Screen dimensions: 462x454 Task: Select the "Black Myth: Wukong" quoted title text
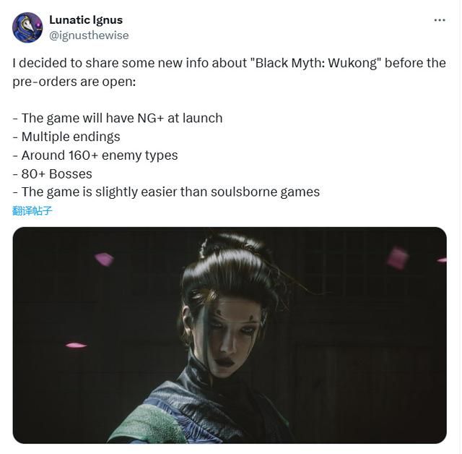tap(316, 63)
